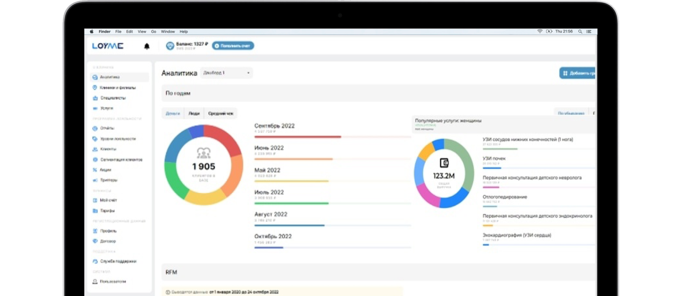The width and height of the screenshot is (682, 296).
Task: Click the Служба поддержки headset icon
Action: pos(95,261)
